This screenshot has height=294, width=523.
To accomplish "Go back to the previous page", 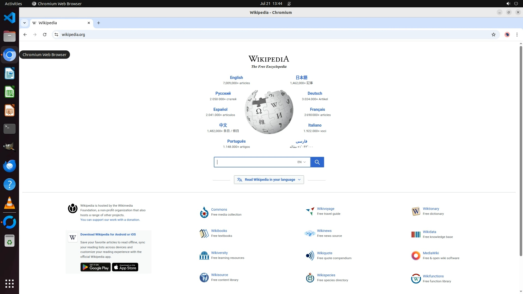I will [x=25, y=35].
